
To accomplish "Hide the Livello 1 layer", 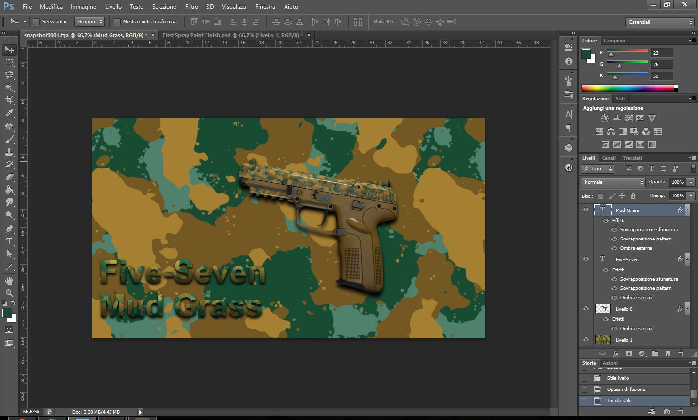I will 586,340.
